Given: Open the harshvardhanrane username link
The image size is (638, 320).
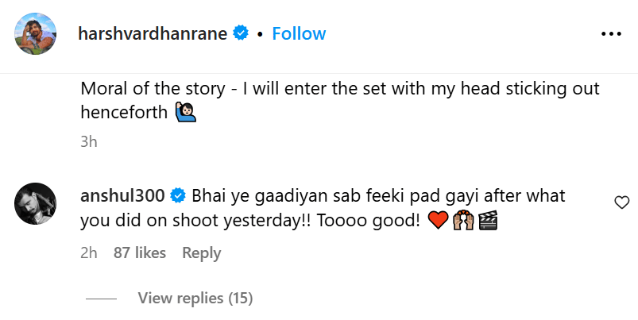Looking at the screenshot, I should (x=153, y=33).
